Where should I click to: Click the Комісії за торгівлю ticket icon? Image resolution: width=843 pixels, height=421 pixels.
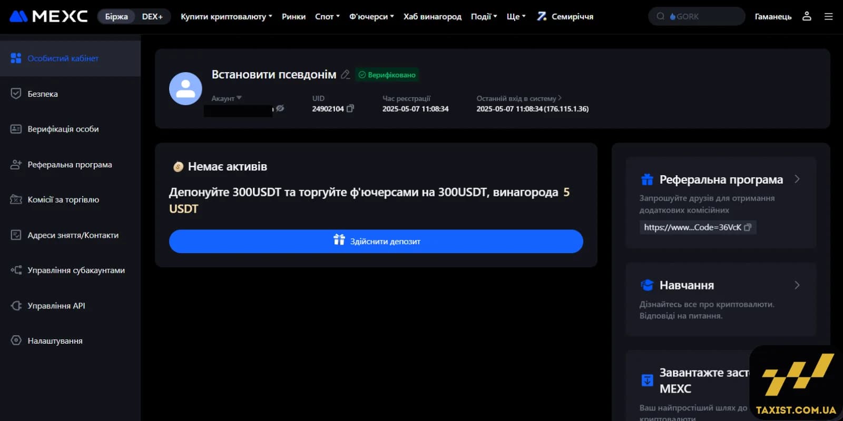[16, 199]
